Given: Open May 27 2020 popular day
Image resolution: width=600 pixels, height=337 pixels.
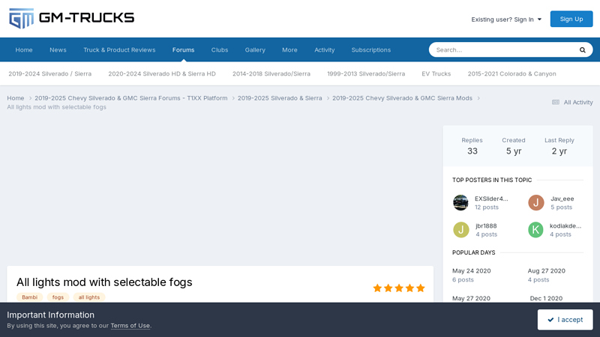Looking at the screenshot, I should 471,298.
